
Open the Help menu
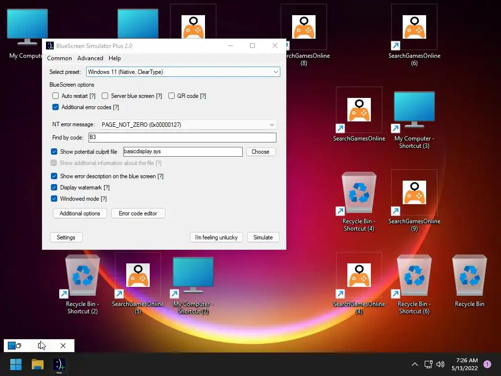(x=114, y=58)
